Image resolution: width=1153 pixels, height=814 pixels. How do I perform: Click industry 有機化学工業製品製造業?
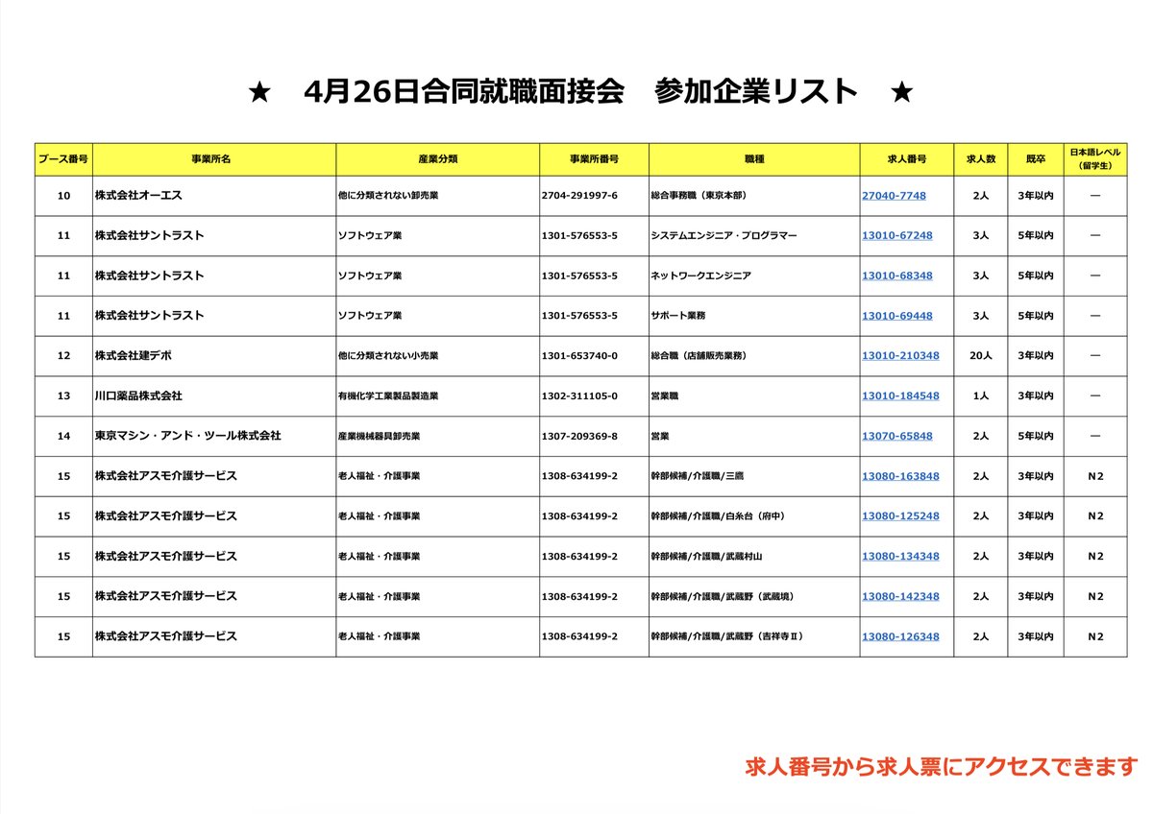pyautogui.click(x=388, y=396)
